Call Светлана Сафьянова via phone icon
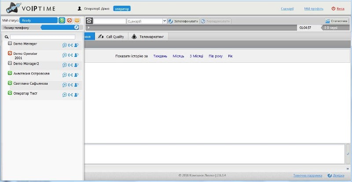This screenshot has height=182, width=352. [70, 85]
